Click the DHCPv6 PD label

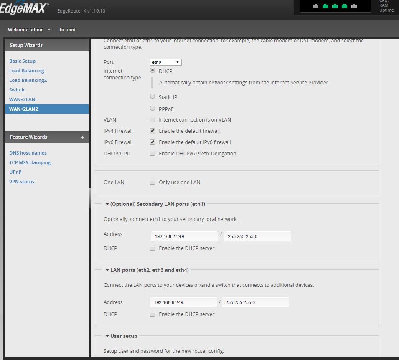pyautogui.click(x=117, y=153)
